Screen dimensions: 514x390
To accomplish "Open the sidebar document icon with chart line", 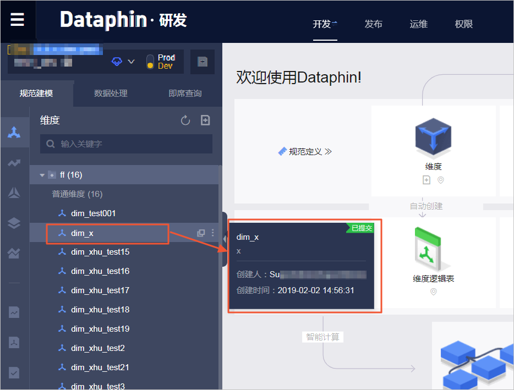I will pos(14,312).
